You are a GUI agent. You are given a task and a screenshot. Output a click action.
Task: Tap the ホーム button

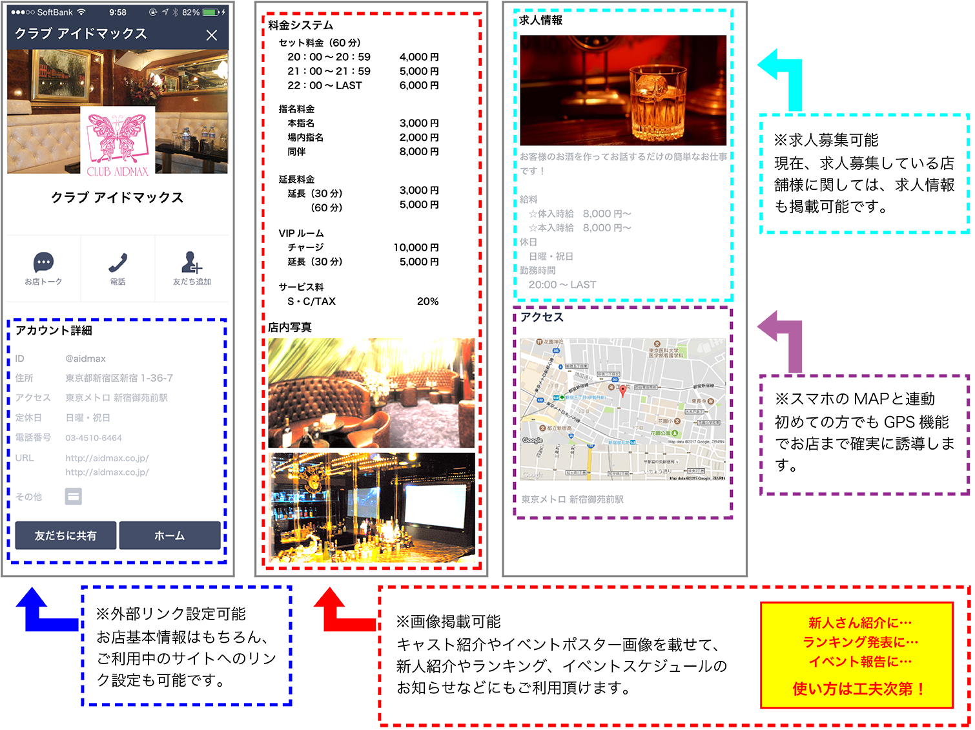point(170,536)
